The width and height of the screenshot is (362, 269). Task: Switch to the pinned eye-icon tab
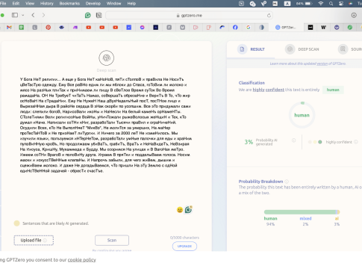point(62,28)
